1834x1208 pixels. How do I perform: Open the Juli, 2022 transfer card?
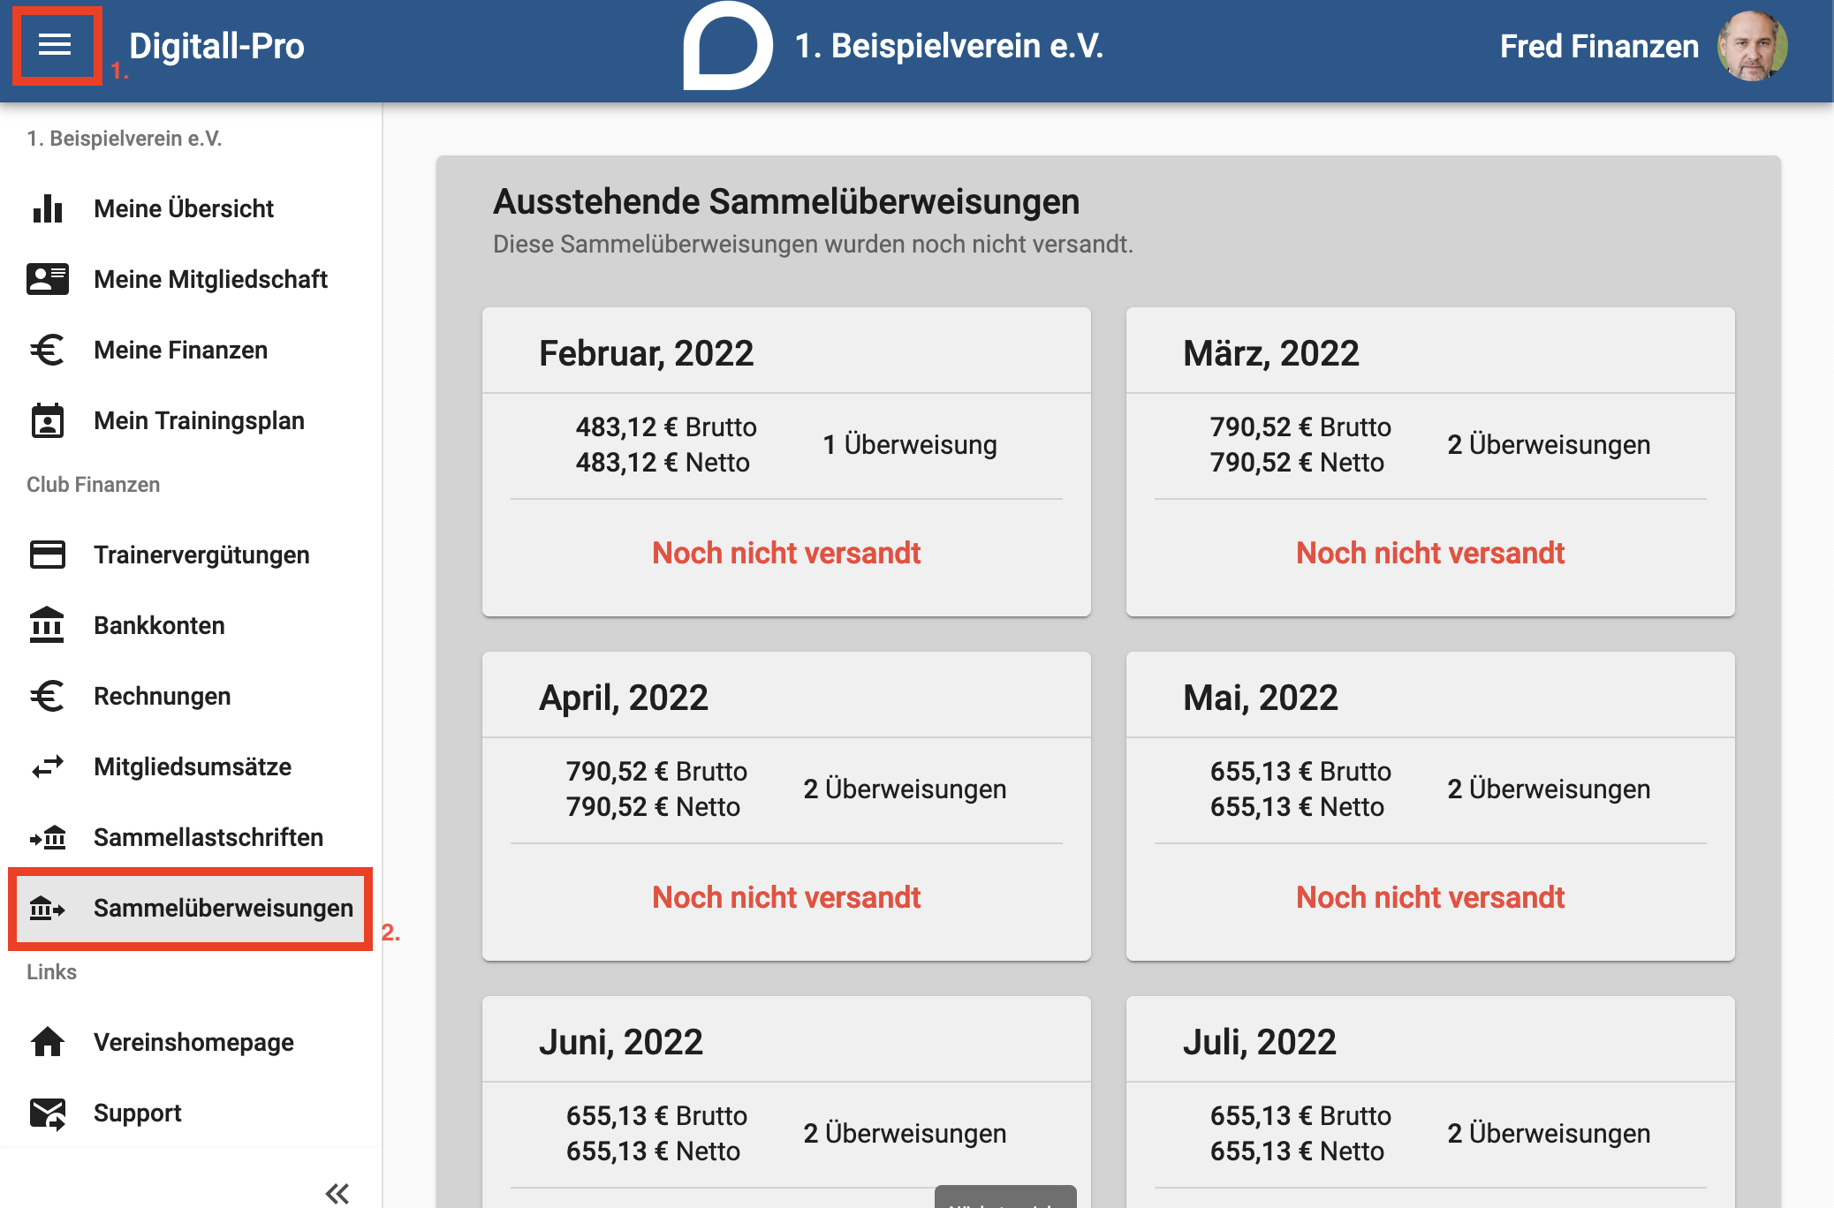1430,1102
